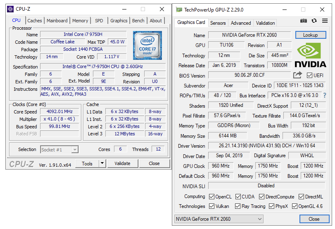This screenshot has width=335, height=229.
Task: Click the Memory Type GDDR6 (Micron) value
Action: tap(234, 125)
